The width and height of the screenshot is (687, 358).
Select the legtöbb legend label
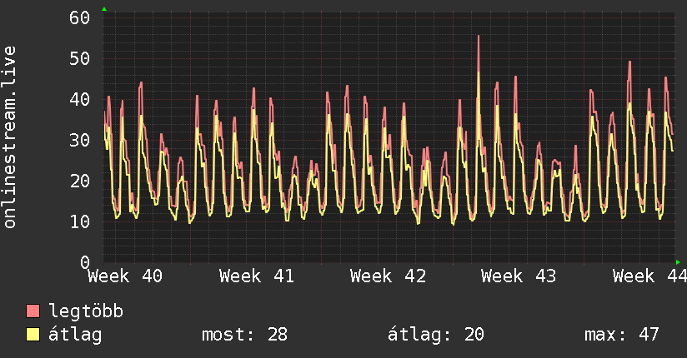point(86,311)
